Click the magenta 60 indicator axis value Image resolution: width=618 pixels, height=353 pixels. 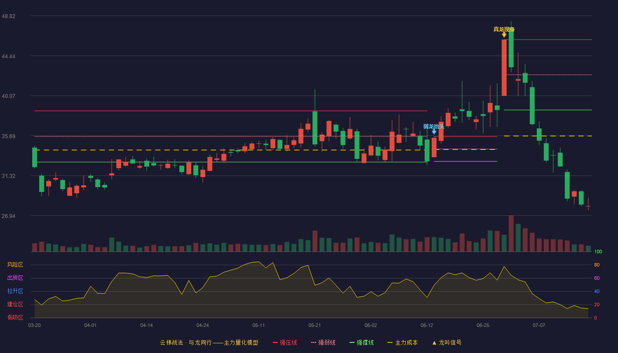(597, 278)
